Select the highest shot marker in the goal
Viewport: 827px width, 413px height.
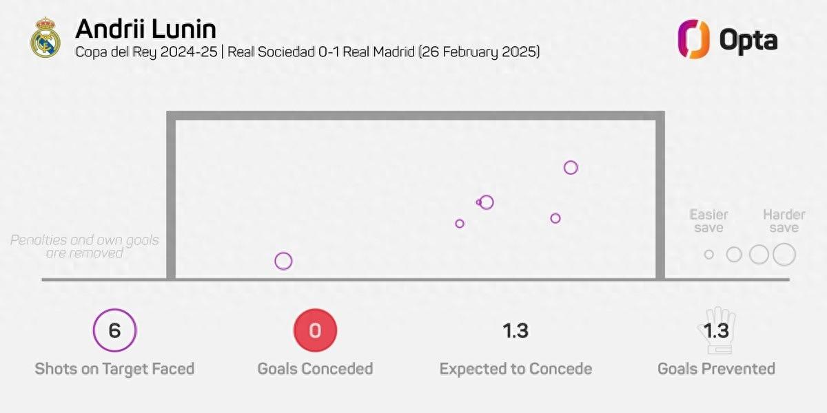(570, 167)
